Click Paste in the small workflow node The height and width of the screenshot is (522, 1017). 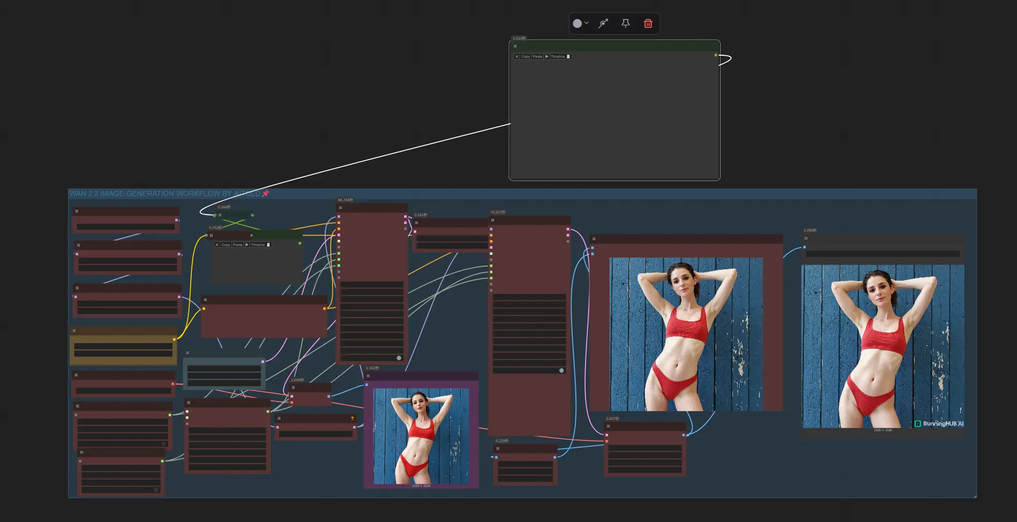[x=237, y=245]
